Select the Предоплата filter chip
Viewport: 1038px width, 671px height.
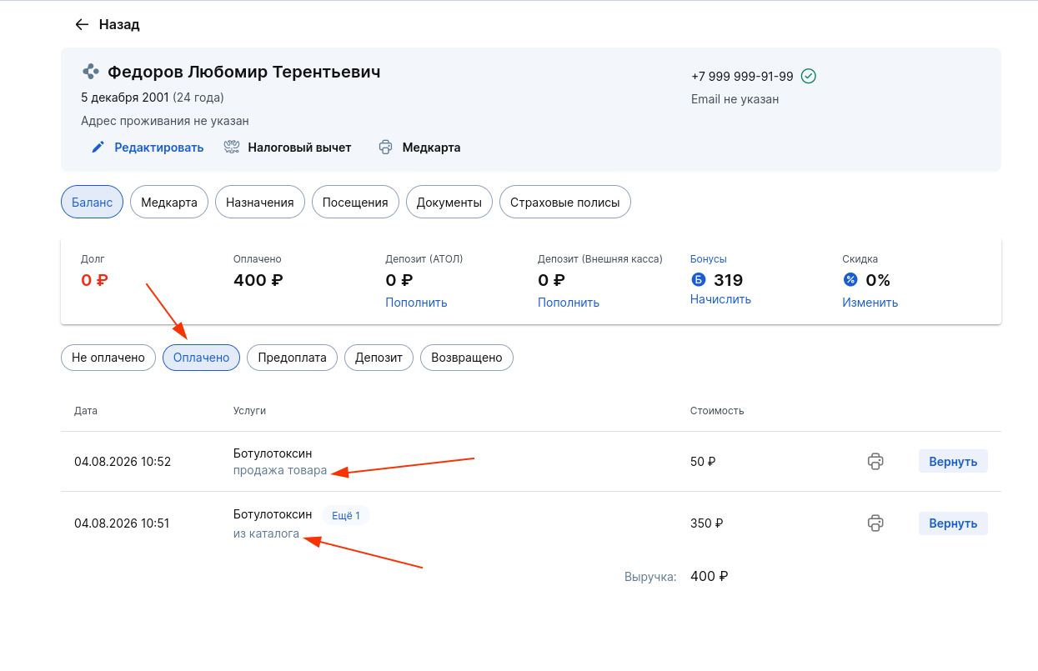(x=293, y=358)
